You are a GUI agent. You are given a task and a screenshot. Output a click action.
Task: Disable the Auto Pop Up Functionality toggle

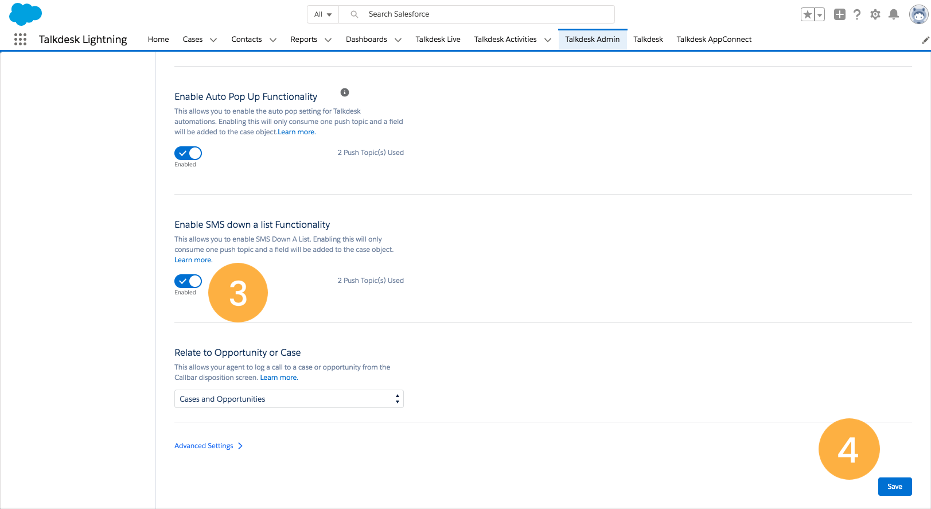coord(188,153)
